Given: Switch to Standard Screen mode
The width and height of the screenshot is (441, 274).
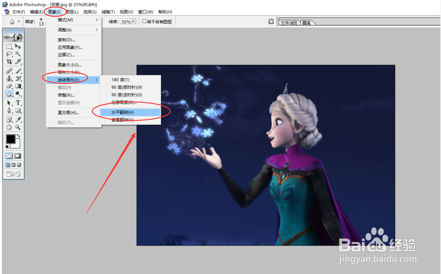Looking at the screenshot, I should (8, 165).
